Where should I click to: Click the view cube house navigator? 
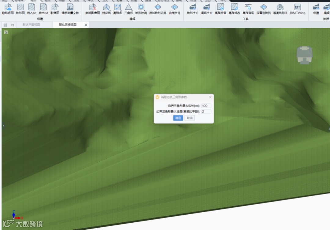tap(304, 55)
